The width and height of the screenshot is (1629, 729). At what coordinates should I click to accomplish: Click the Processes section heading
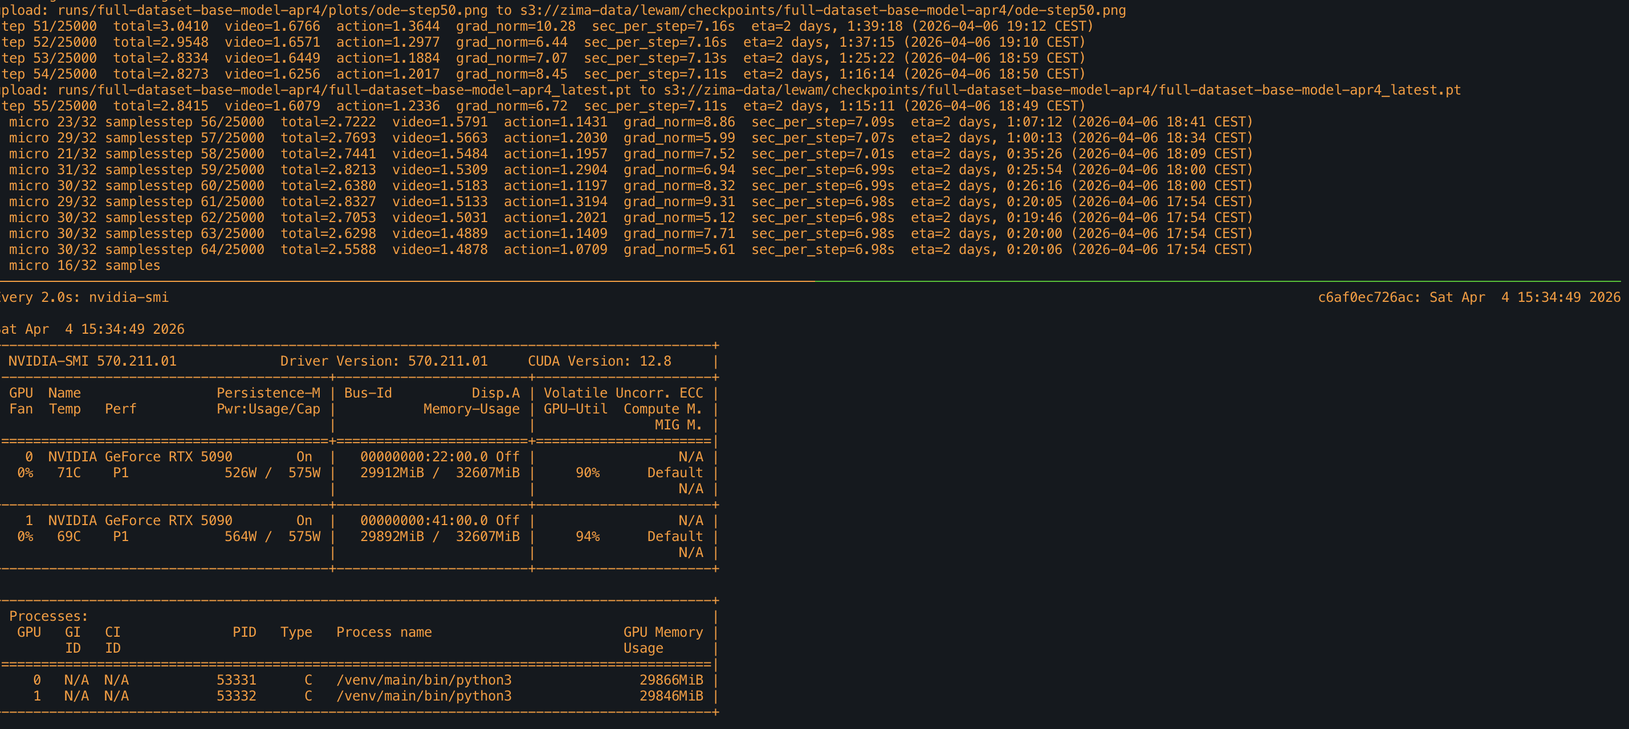(x=48, y=616)
